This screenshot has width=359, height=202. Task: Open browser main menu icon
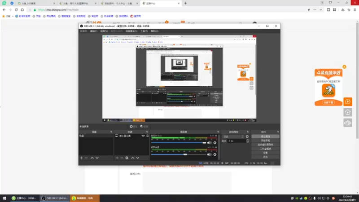(355, 10)
